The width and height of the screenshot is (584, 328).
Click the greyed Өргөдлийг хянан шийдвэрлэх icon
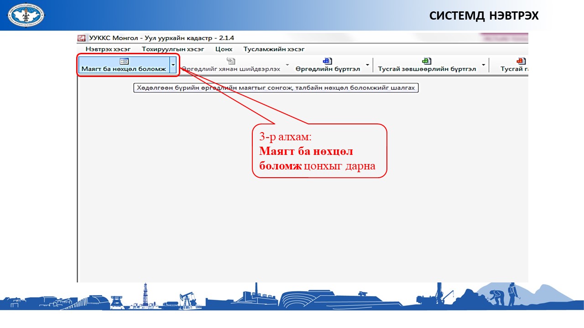point(231,61)
